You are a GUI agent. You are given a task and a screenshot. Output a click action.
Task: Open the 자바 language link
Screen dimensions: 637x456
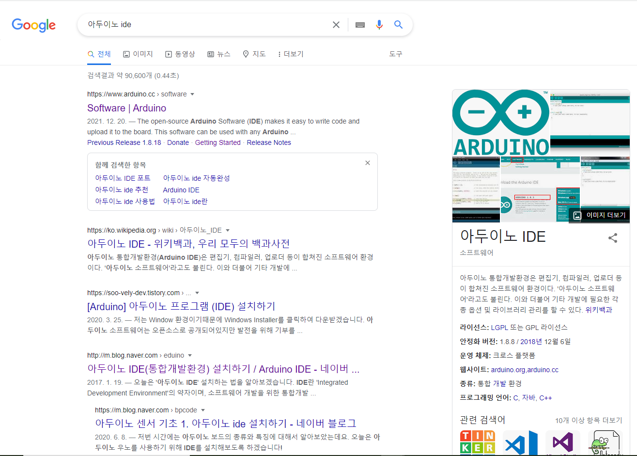(x=528, y=398)
